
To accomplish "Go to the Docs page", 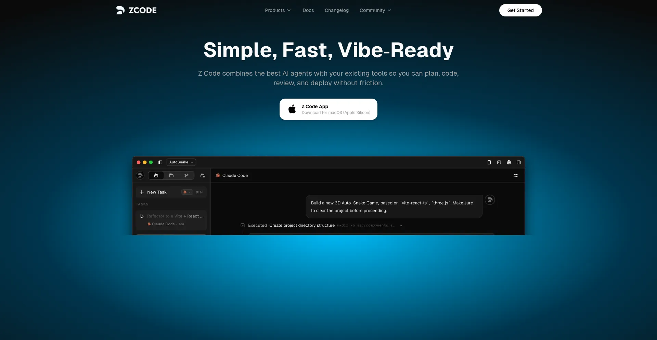I will click(x=308, y=10).
